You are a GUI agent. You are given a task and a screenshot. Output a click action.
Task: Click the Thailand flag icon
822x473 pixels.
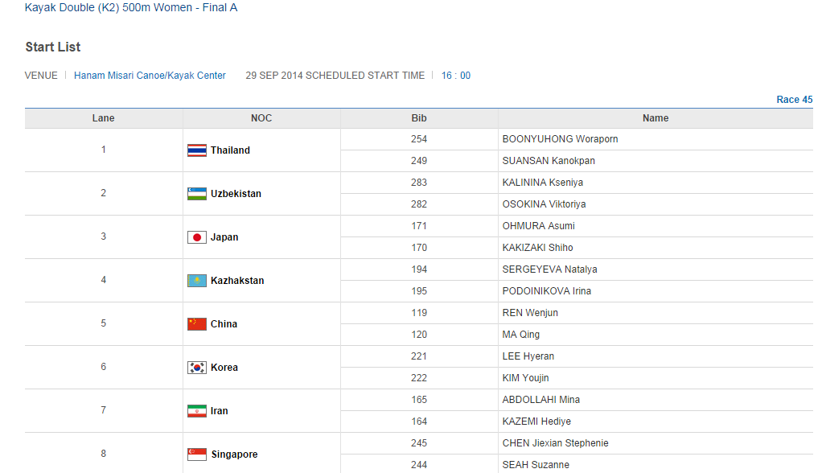(197, 150)
